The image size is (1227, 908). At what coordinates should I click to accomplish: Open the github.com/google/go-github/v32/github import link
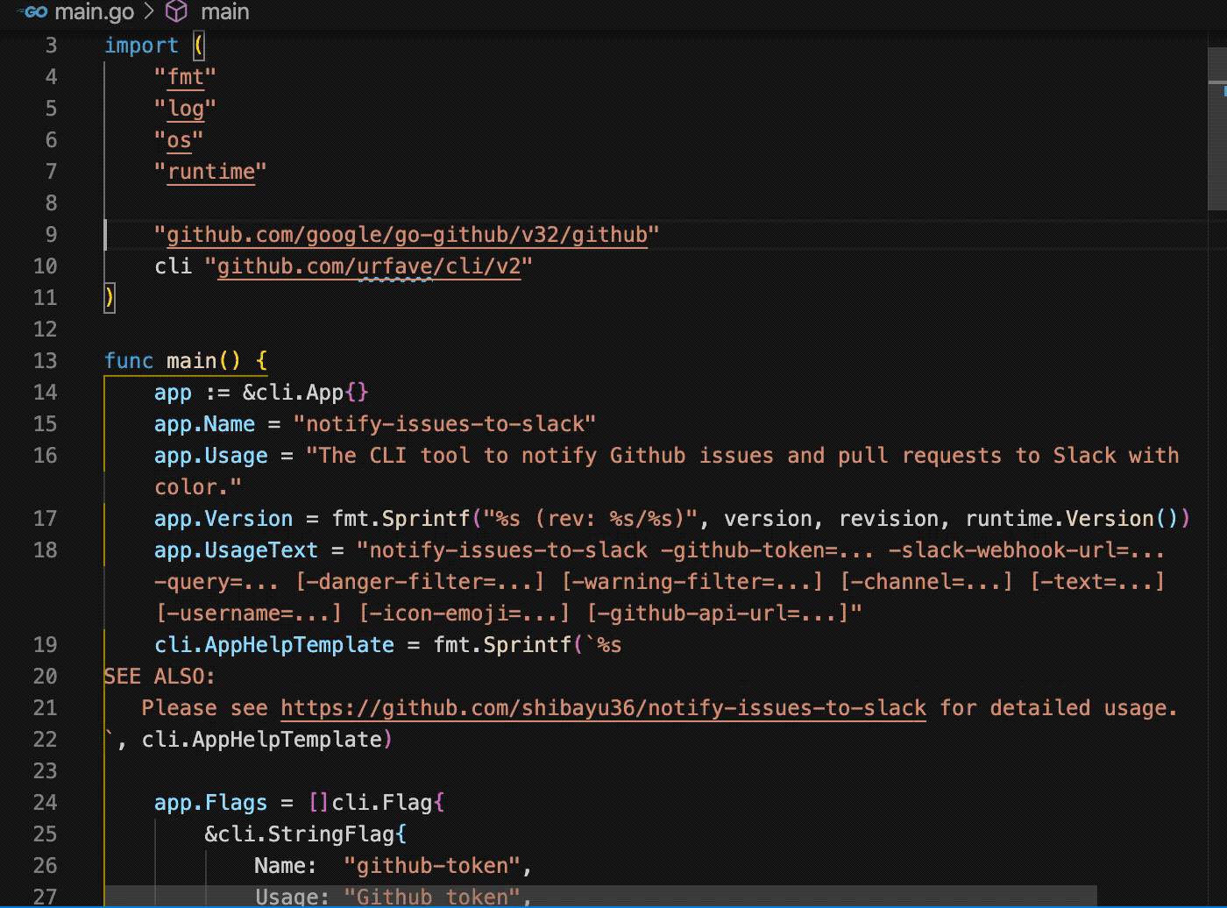[408, 235]
